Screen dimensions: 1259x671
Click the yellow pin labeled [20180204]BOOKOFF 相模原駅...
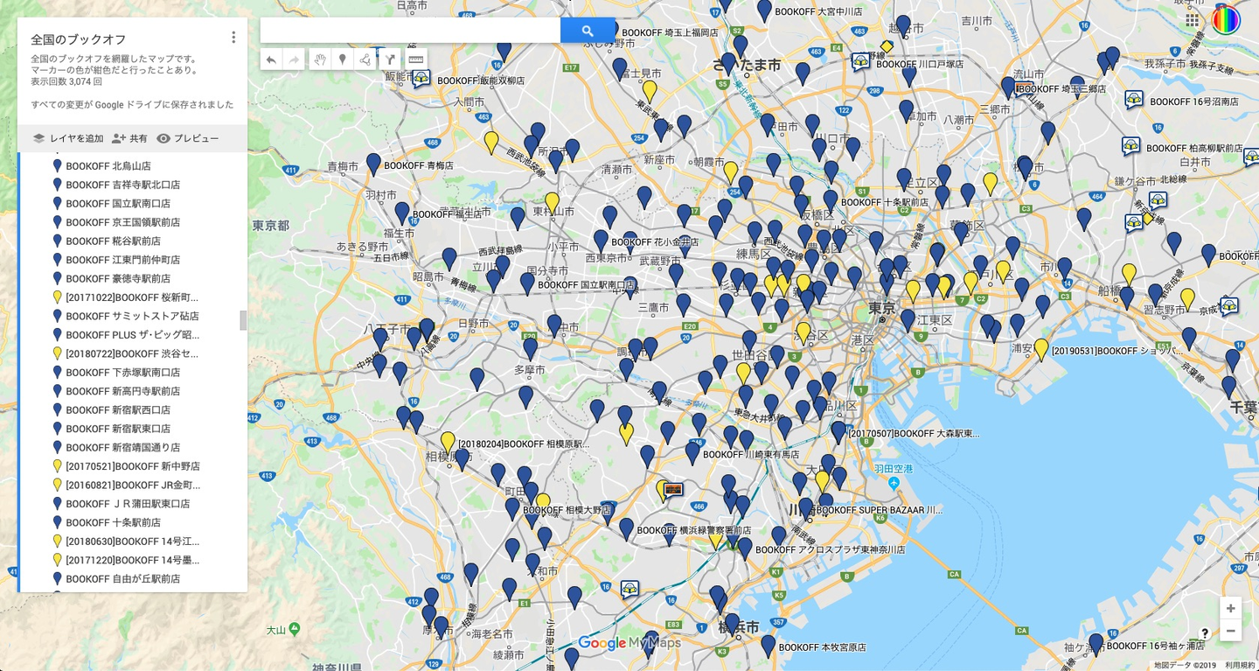click(448, 442)
